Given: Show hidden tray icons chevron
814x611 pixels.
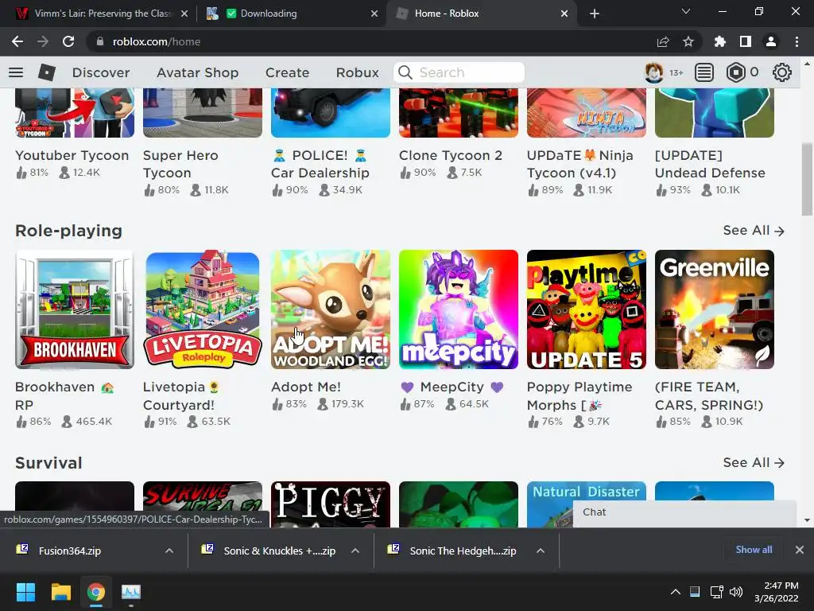Looking at the screenshot, I should pos(676,592).
